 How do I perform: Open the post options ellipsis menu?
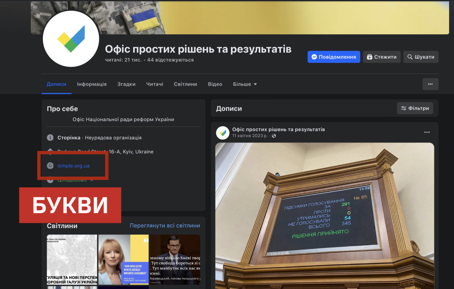(x=427, y=132)
